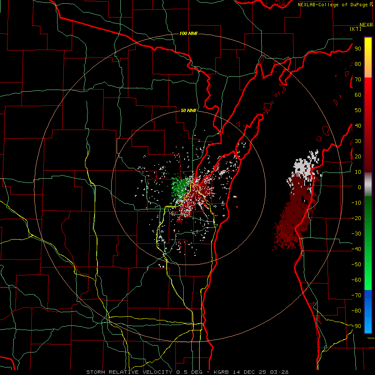Click the -20 scale label
Screen dimensions: 375x375
pyautogui.click(x=356, y=218)
